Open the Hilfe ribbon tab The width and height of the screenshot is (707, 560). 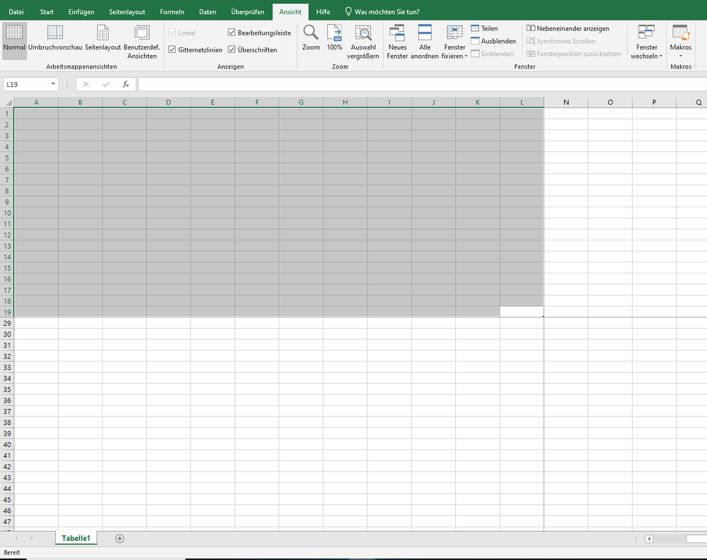click(x=323, y=12)
